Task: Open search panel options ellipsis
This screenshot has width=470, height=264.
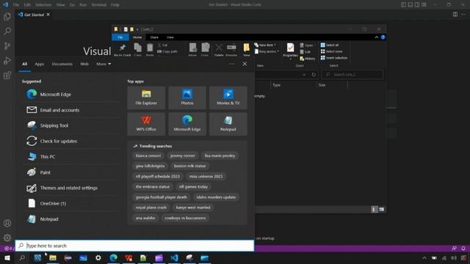Action: [x=232, y=64]
